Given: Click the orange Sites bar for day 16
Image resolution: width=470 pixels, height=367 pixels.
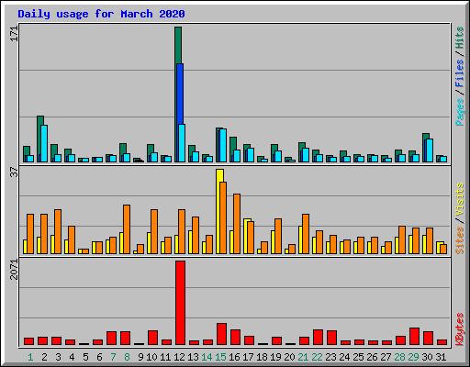Looking at the screenshot, I should tap(237, 224).
